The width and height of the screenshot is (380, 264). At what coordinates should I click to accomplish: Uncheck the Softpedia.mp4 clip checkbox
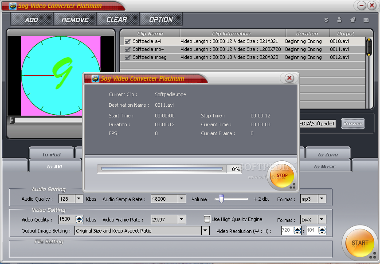tap(127, 50)
